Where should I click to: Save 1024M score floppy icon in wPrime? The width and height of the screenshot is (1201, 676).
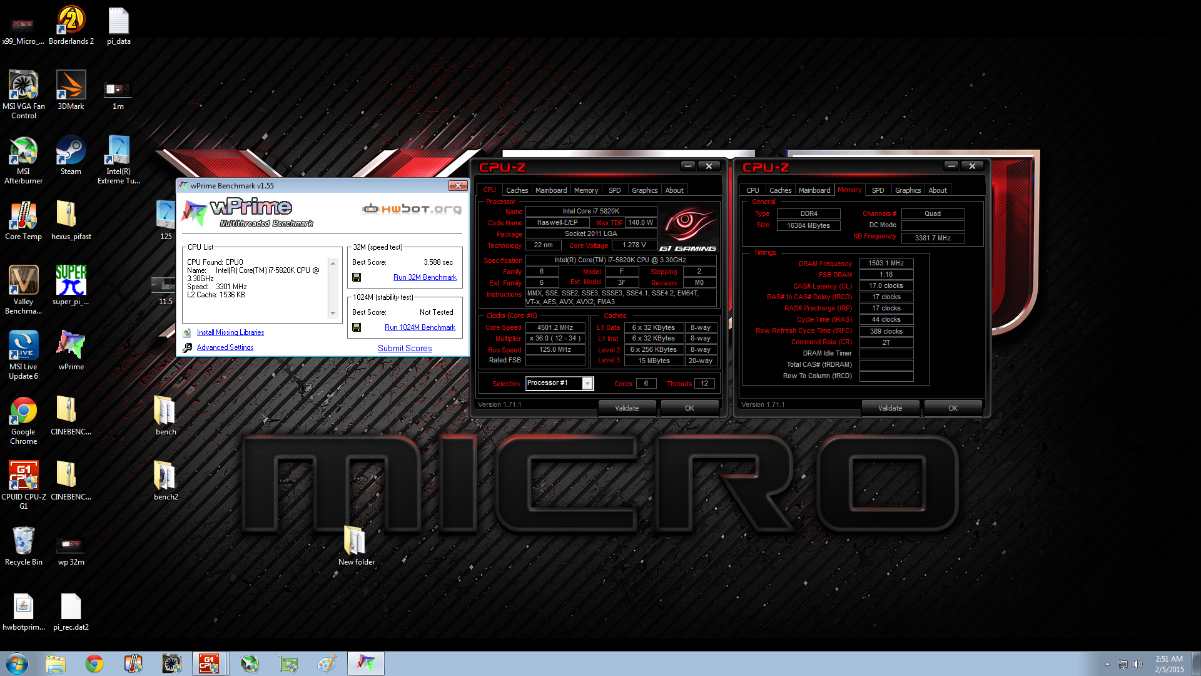pos(357,327)
